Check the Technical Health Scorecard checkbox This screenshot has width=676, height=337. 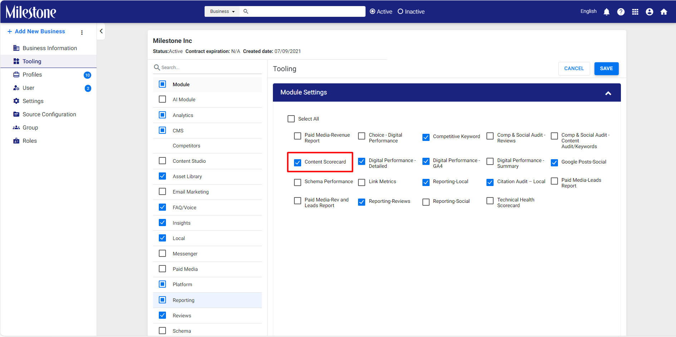click(x=490, y=201)
